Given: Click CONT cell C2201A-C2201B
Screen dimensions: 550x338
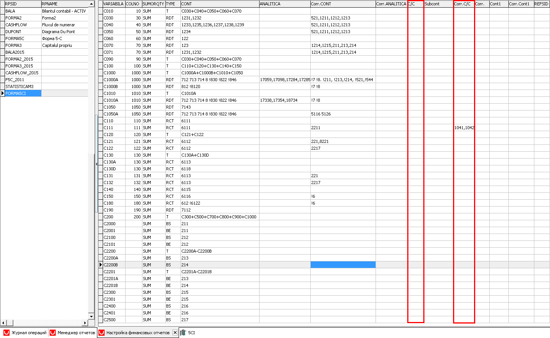Looking at the screenshot, I should (220, 272).
